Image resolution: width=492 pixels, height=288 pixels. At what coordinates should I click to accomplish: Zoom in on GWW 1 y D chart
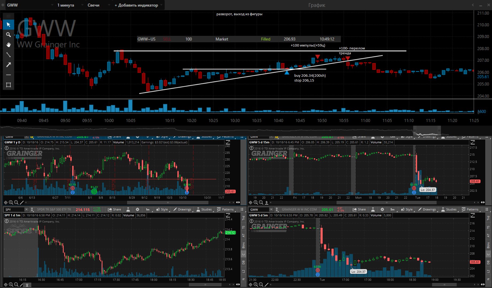[x=11, y=202]
